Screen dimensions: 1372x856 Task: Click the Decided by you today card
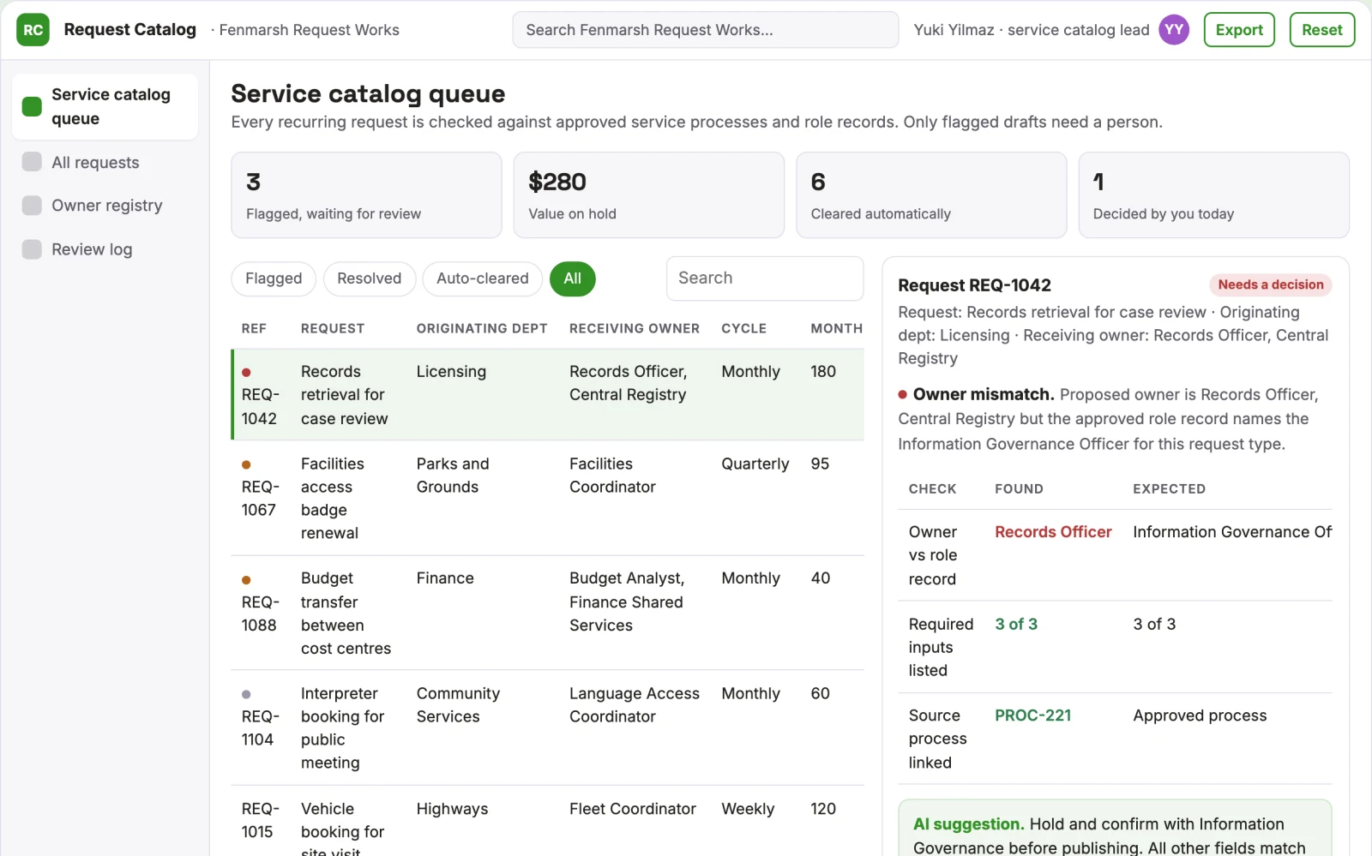coord(1213,195)
